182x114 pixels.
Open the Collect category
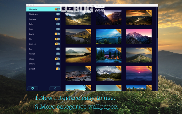point(44,69)
